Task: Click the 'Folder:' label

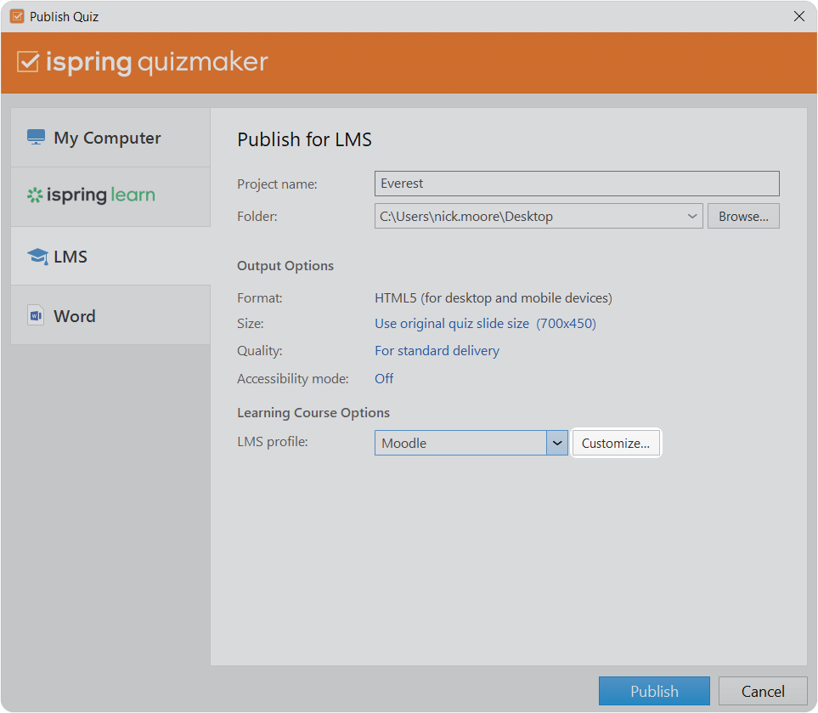Action: tap(257, 216)
